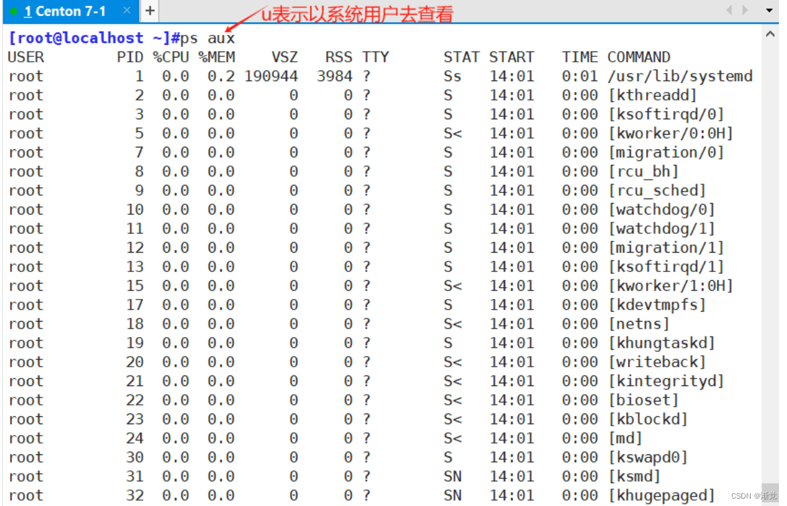The width and height of the screenshot is (787, 506).
Task: Click the kthreadd process entry
Action: click(x=652, y=95)
